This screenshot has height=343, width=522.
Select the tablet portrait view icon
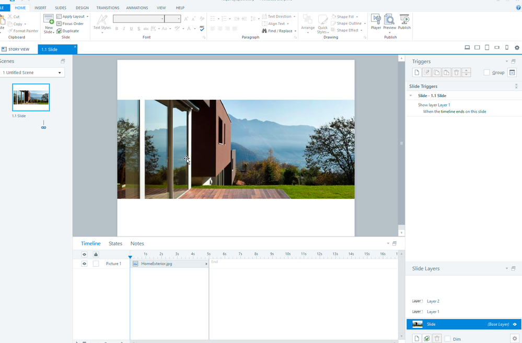pyautogui.click(x=487, y=48)
